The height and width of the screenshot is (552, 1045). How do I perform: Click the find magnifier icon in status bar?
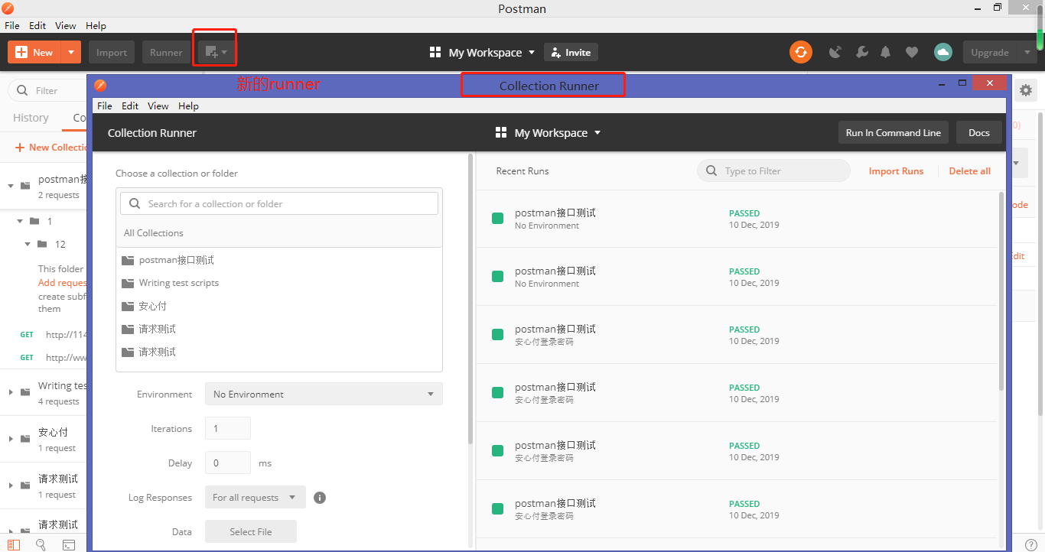(41, 544)
